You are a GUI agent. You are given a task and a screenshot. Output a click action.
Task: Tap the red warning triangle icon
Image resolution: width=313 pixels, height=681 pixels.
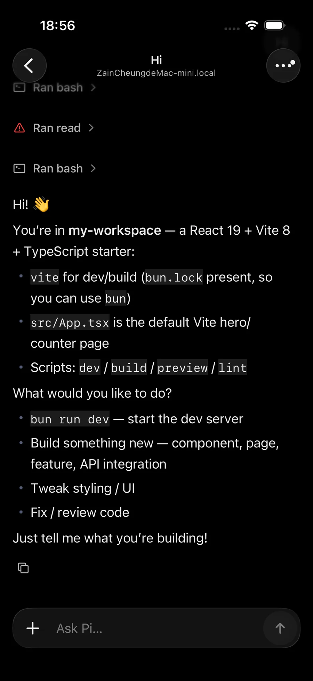(19, 128)
